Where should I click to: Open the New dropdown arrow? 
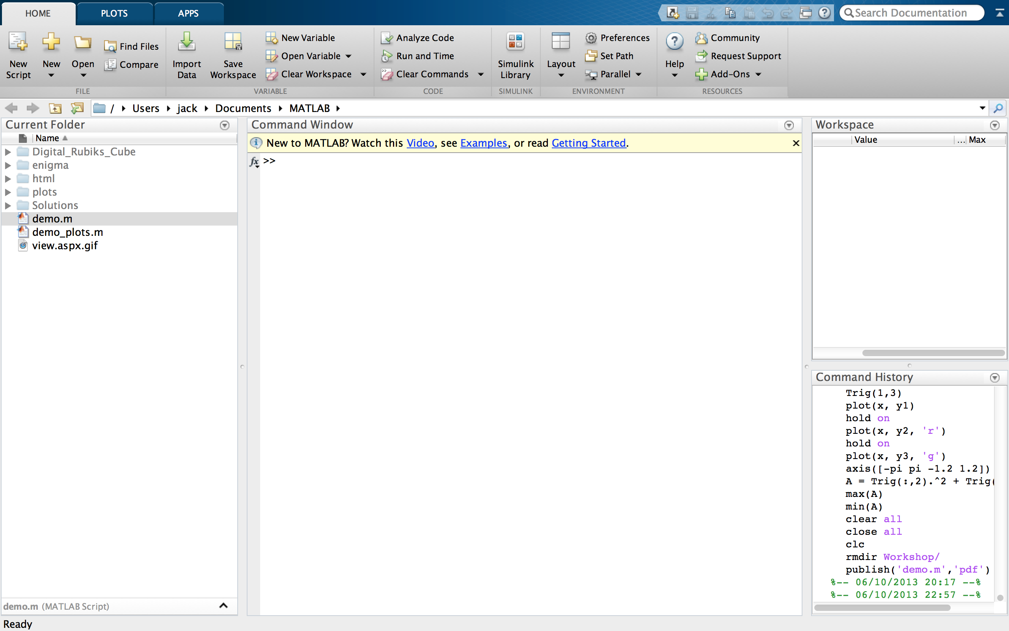pos(51,75)
